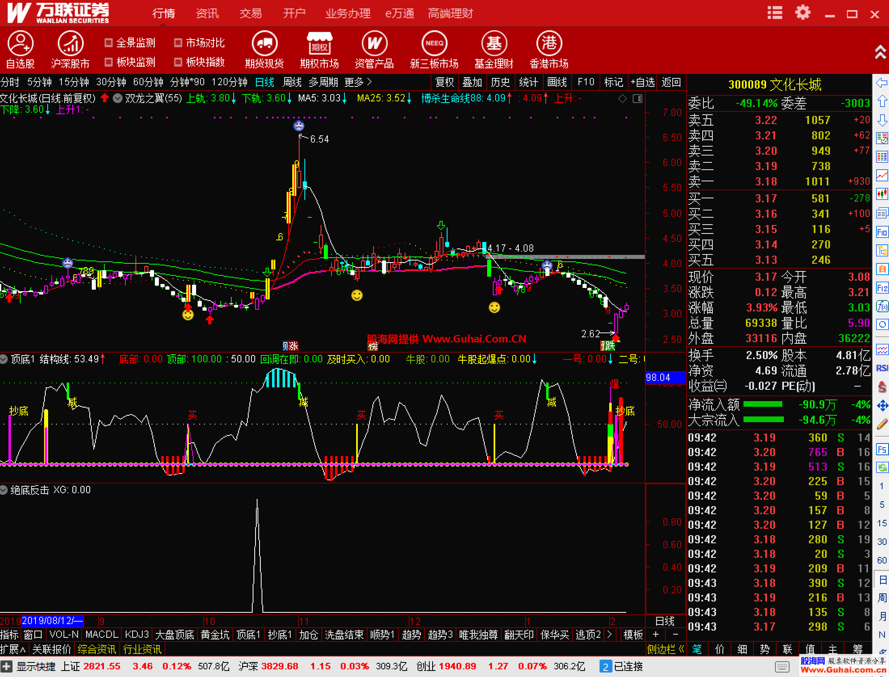889x677 pixels.
Task: Select the MACDL indicator tab
Action: pyautogui.click(x=102, y=635)
